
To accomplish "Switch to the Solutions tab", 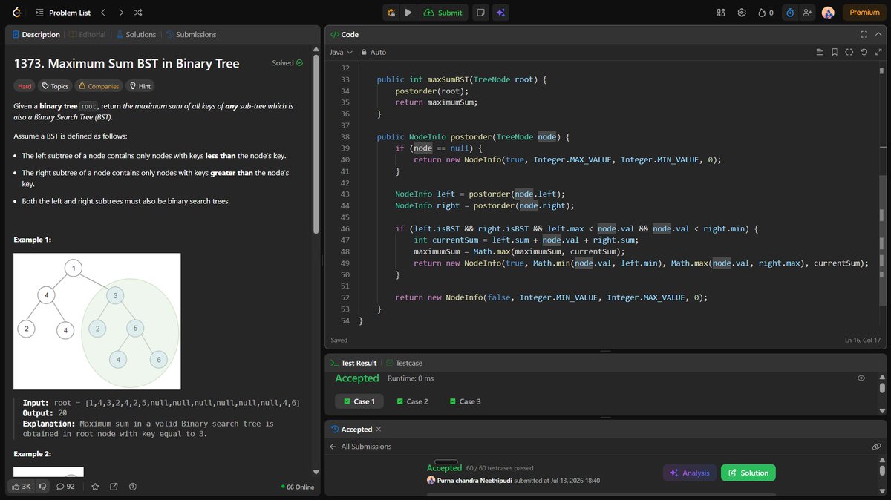I will (135, 34).
